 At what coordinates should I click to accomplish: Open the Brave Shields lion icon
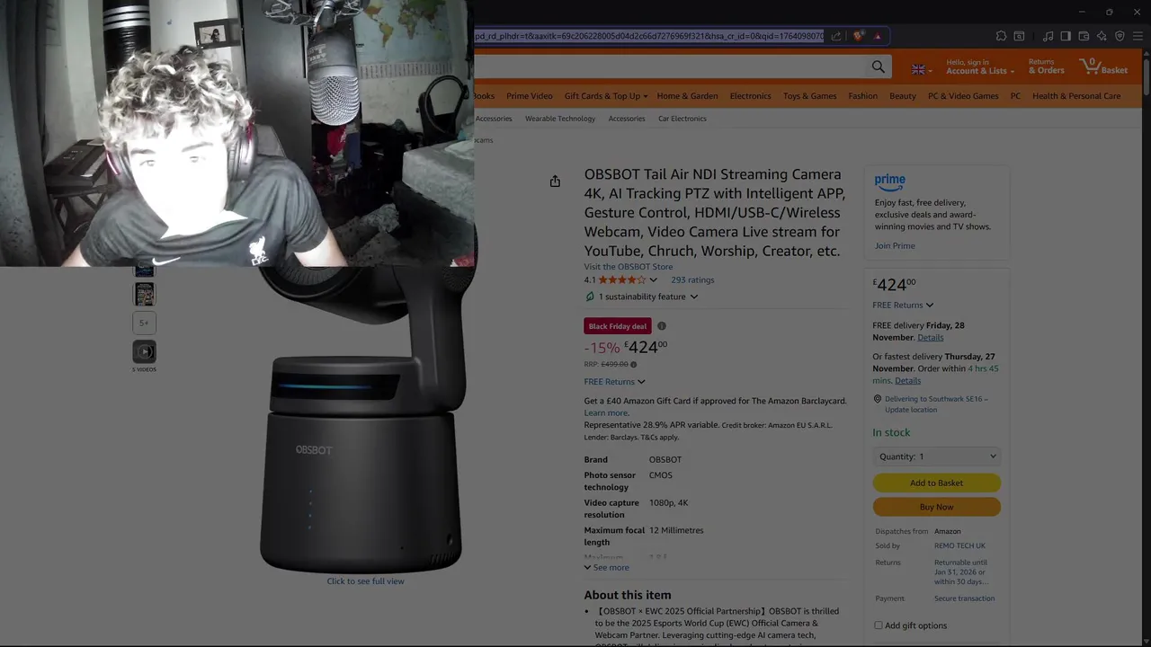point(859,36)
